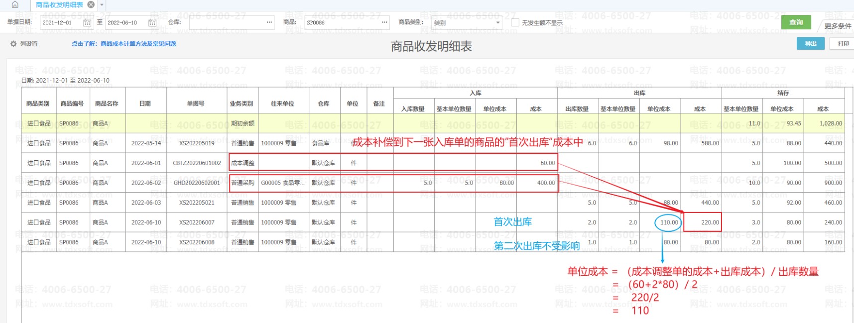This screenshot has height=323, width=854.
Task: Click the 仓库 ellipsis browse icon
Action: click(x=269, y=22)
